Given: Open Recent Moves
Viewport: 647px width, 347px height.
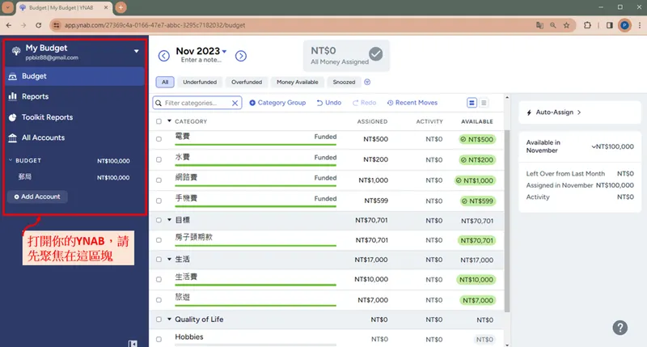Looking at the screenshot, I should [x=412, y=103].
